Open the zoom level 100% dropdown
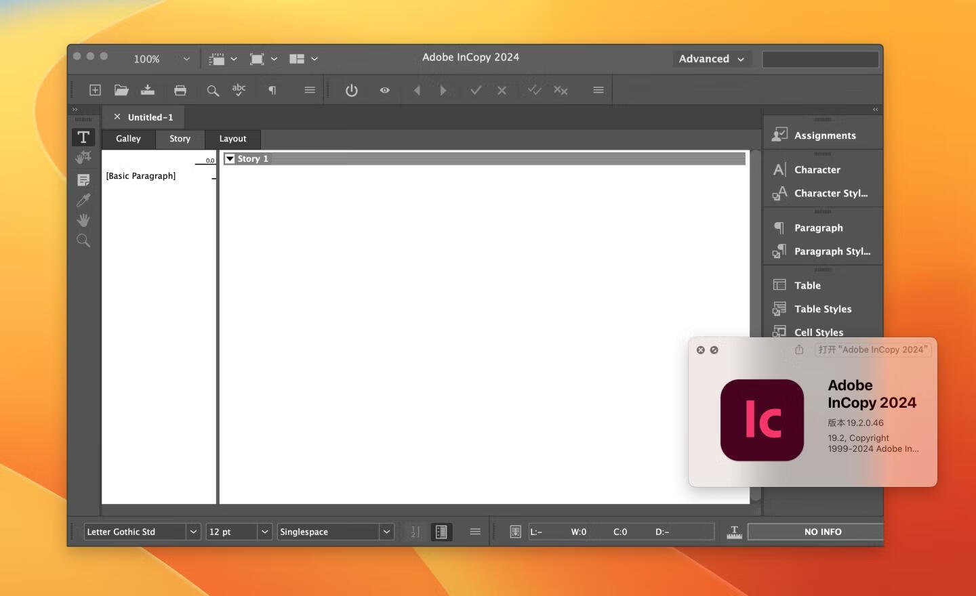Viewport: 976px width, 596px height. tap(186, 59)
